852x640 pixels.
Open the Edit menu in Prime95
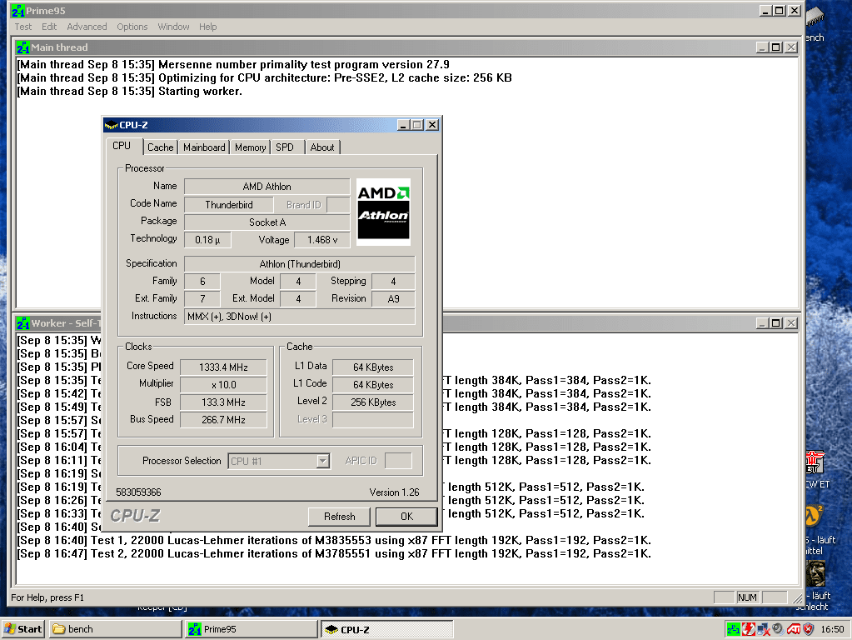coord(49,27)
